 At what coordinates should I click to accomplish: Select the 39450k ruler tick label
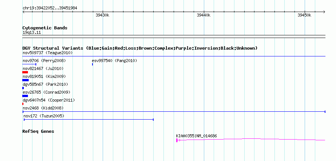pyautogui.click(x=304, y=15)
